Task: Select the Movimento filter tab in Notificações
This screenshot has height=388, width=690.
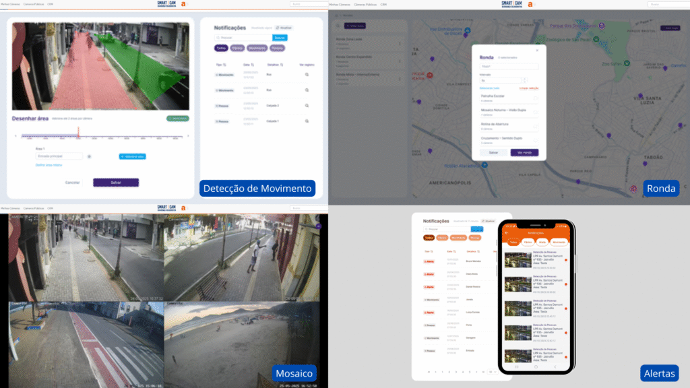Action: (x=257, y=48)
